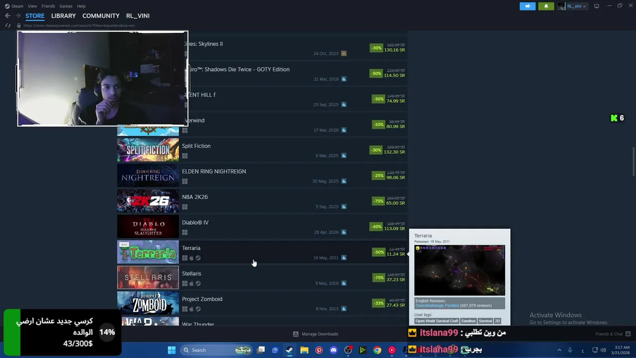
Task: Click Project Zomboid's SteamOS platform icon
Action: tap(198, 309)
